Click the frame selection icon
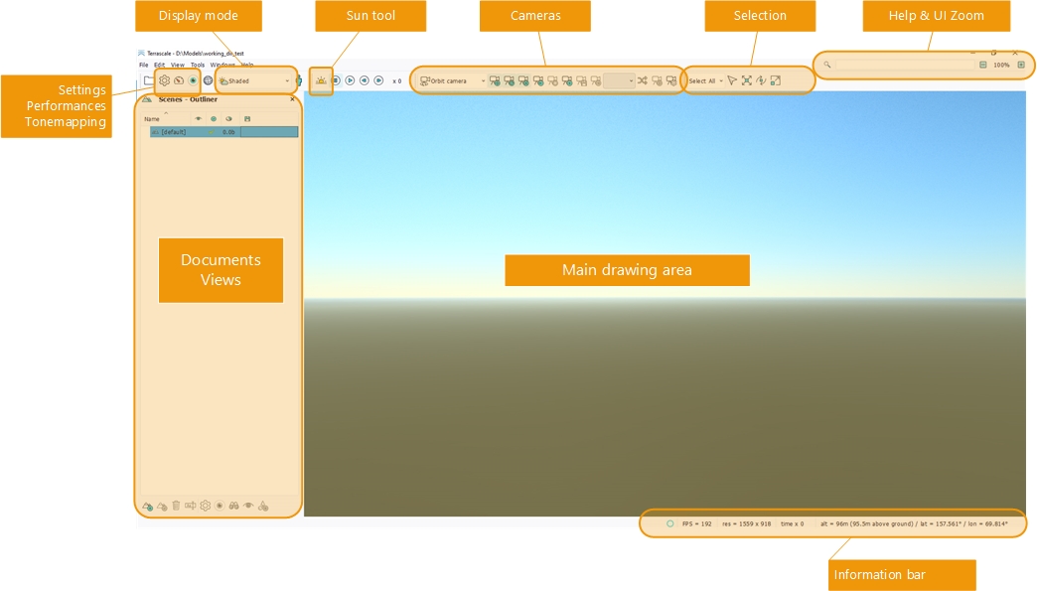 click(746, 80)
